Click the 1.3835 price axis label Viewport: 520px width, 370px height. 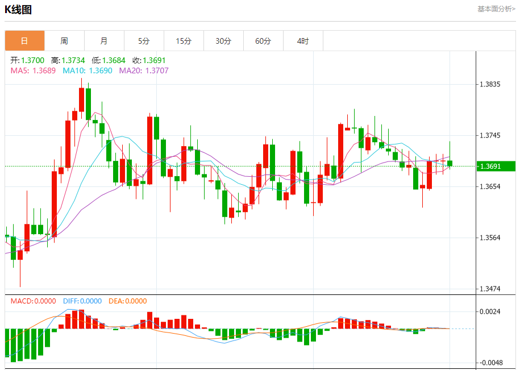click(490, 84)
